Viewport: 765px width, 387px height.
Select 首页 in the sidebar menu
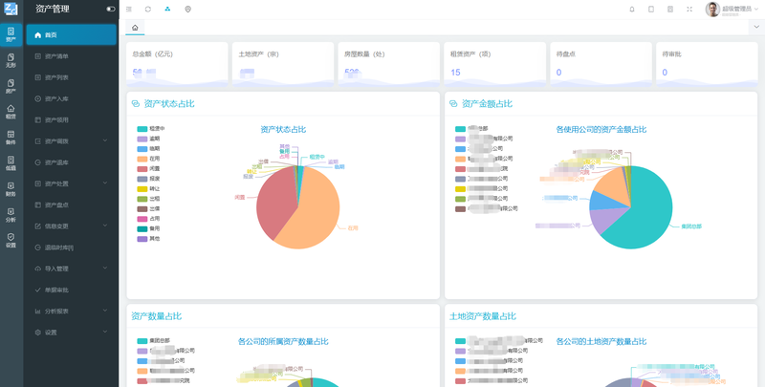click(71, 35)
